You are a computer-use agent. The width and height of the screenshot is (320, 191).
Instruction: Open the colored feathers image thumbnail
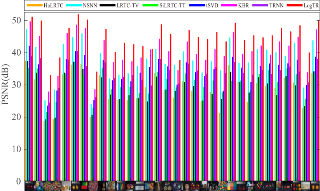(121, 186)
